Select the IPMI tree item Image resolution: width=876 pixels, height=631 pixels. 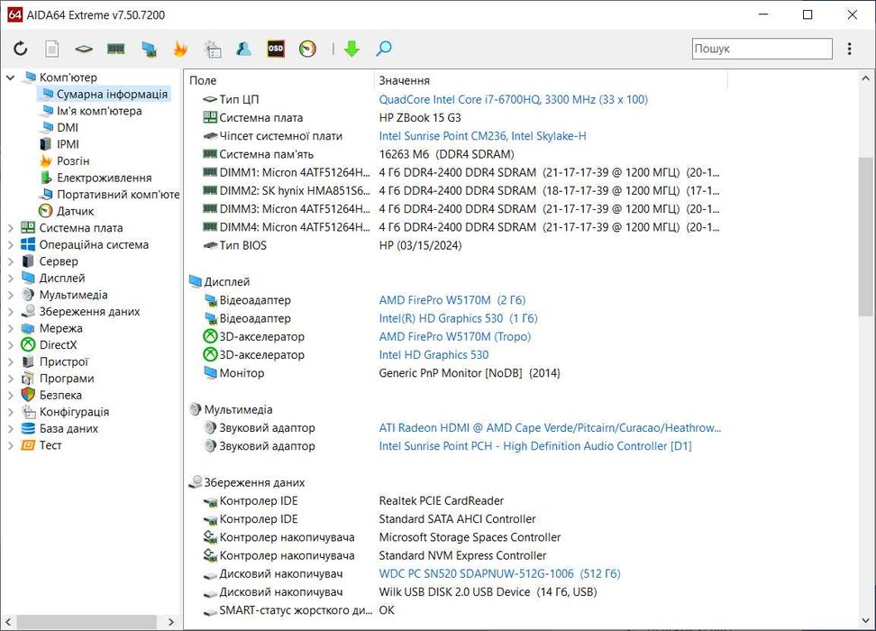tap(68, 145)
